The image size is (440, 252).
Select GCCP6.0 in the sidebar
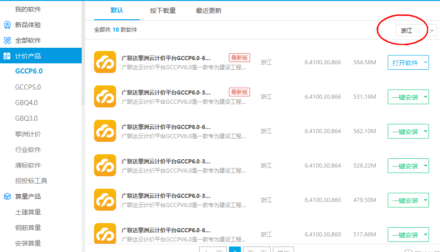tap(29, 71)
